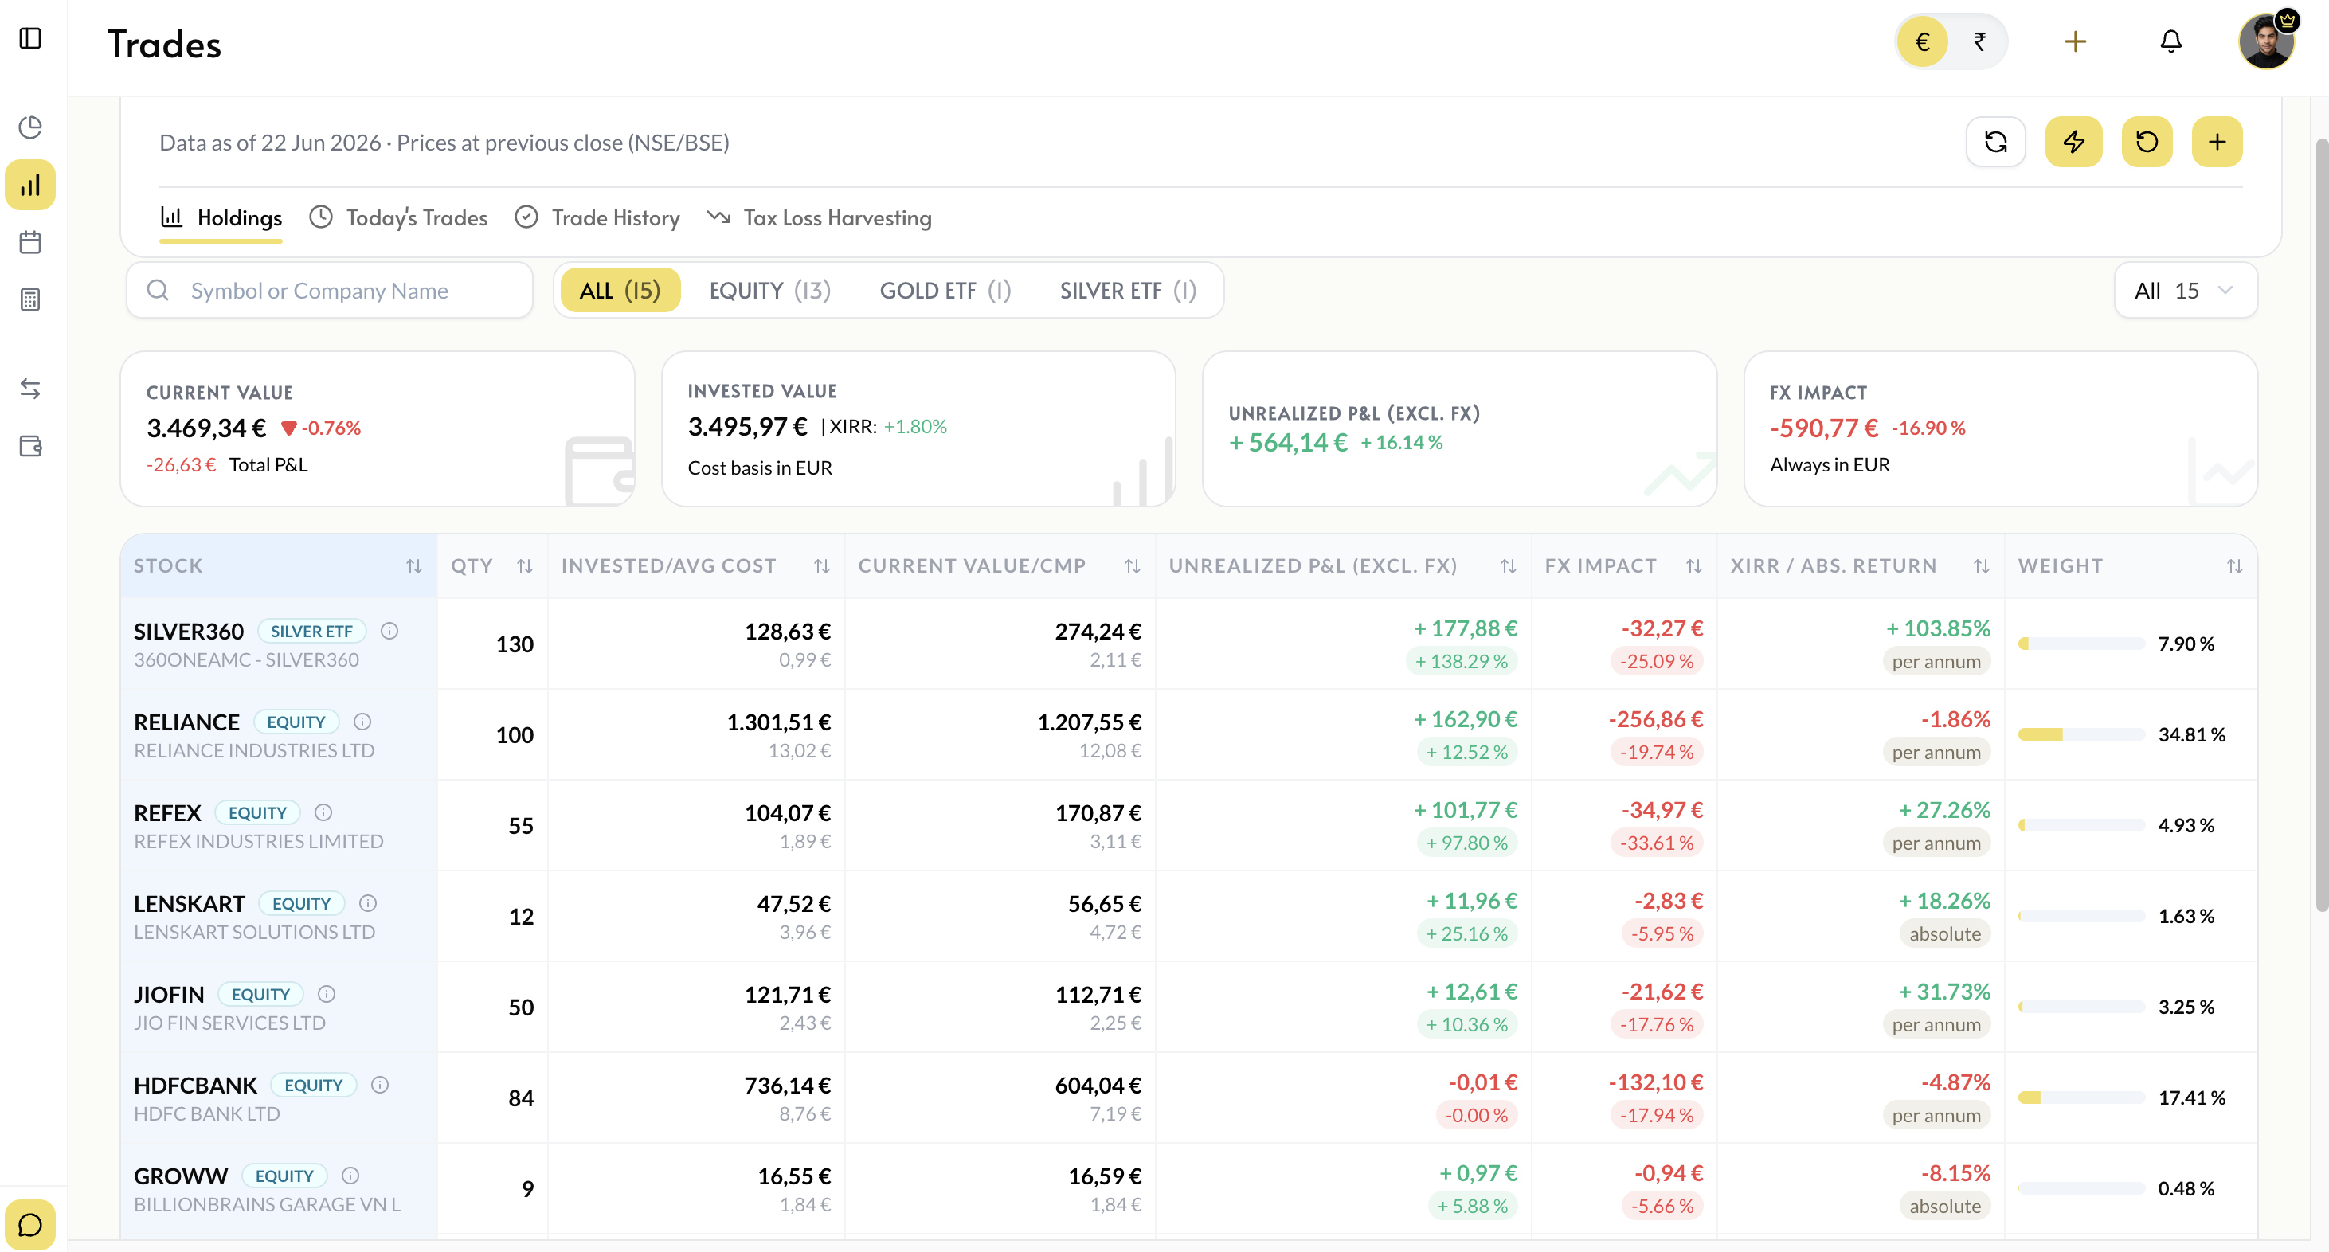Click the yellow lightning bolt button

click(x=2074, y=142)
